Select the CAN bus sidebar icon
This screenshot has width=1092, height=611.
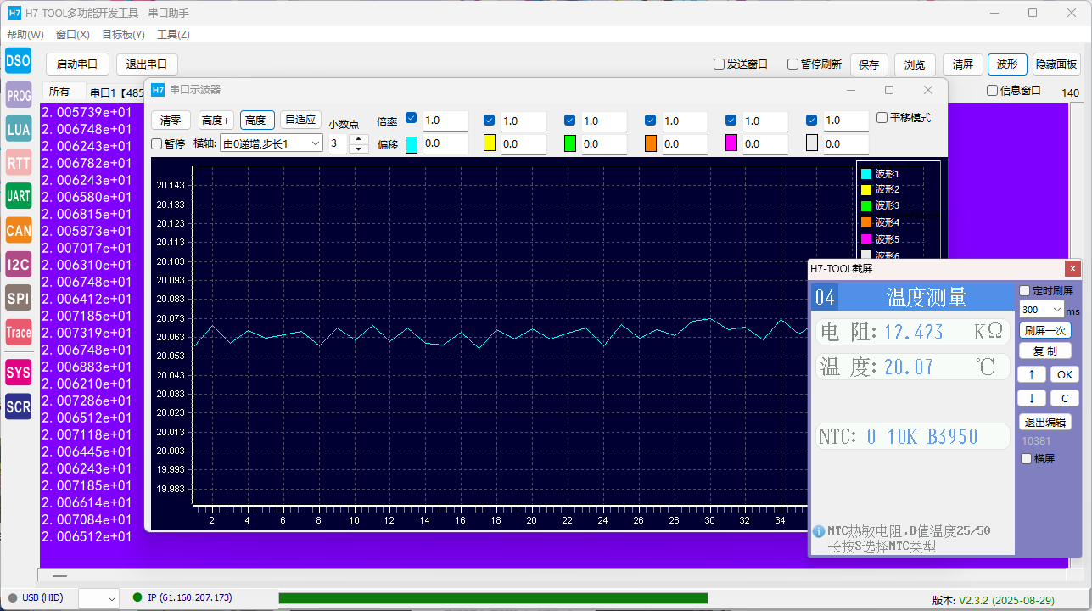[19, 230]
